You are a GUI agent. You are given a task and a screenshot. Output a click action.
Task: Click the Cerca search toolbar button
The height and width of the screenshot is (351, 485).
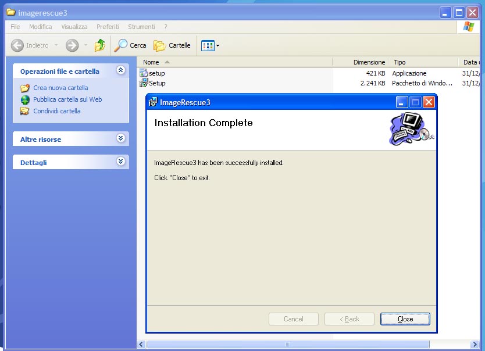[130, 45]
